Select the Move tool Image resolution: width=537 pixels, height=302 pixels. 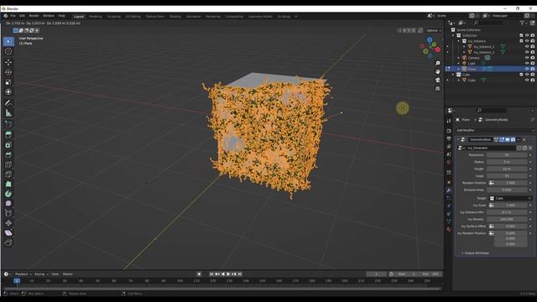(8, 62)
